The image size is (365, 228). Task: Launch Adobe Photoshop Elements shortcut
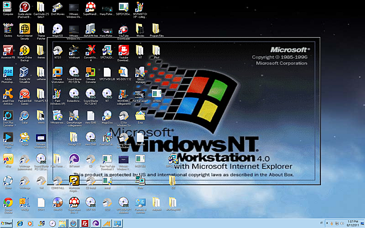8,75
